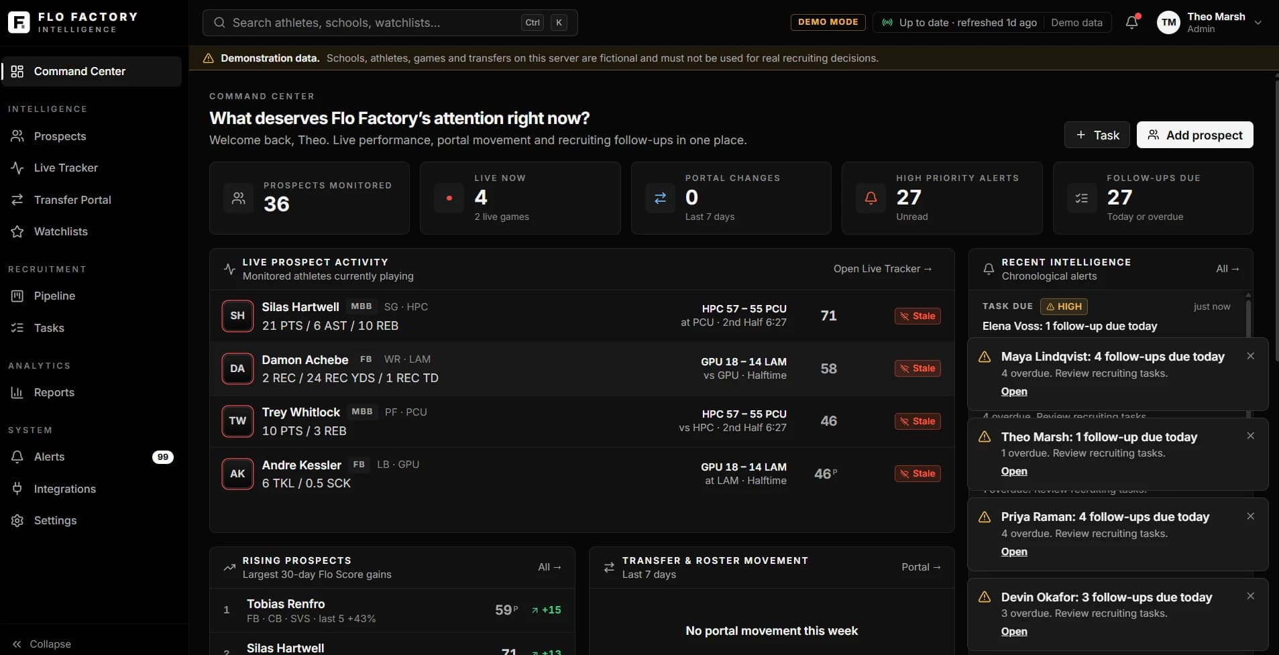Open Theo Marsh account menu chevron
1279x655 pixels.
1258,23
